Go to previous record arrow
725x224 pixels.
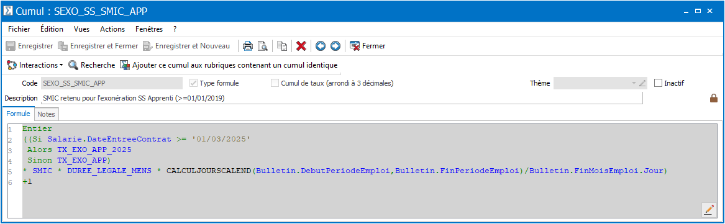(321, 46)
